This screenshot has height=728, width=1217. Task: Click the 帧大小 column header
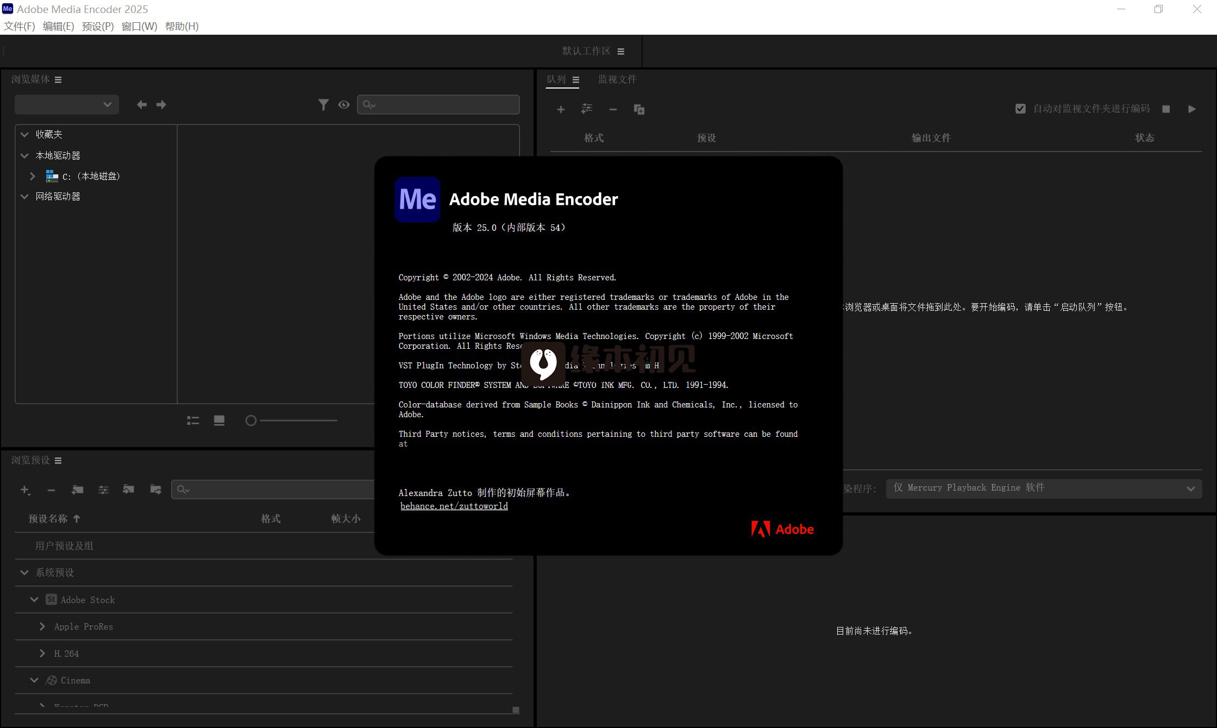346,519
